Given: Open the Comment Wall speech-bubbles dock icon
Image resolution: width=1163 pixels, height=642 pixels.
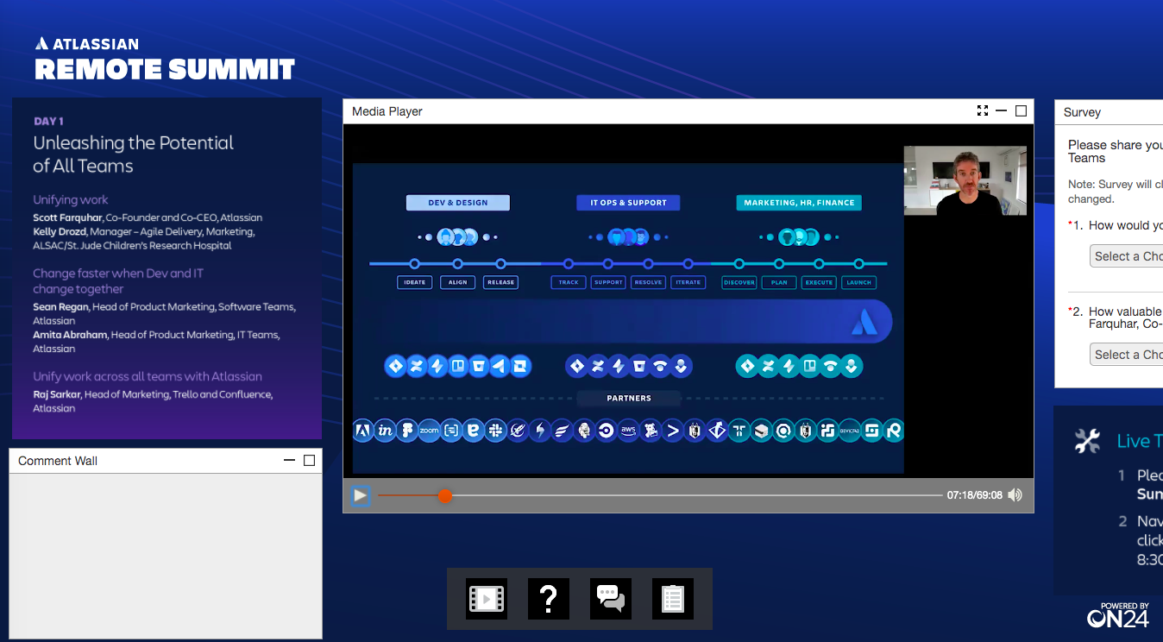Looking at the screenshot, I should point(611,598).
